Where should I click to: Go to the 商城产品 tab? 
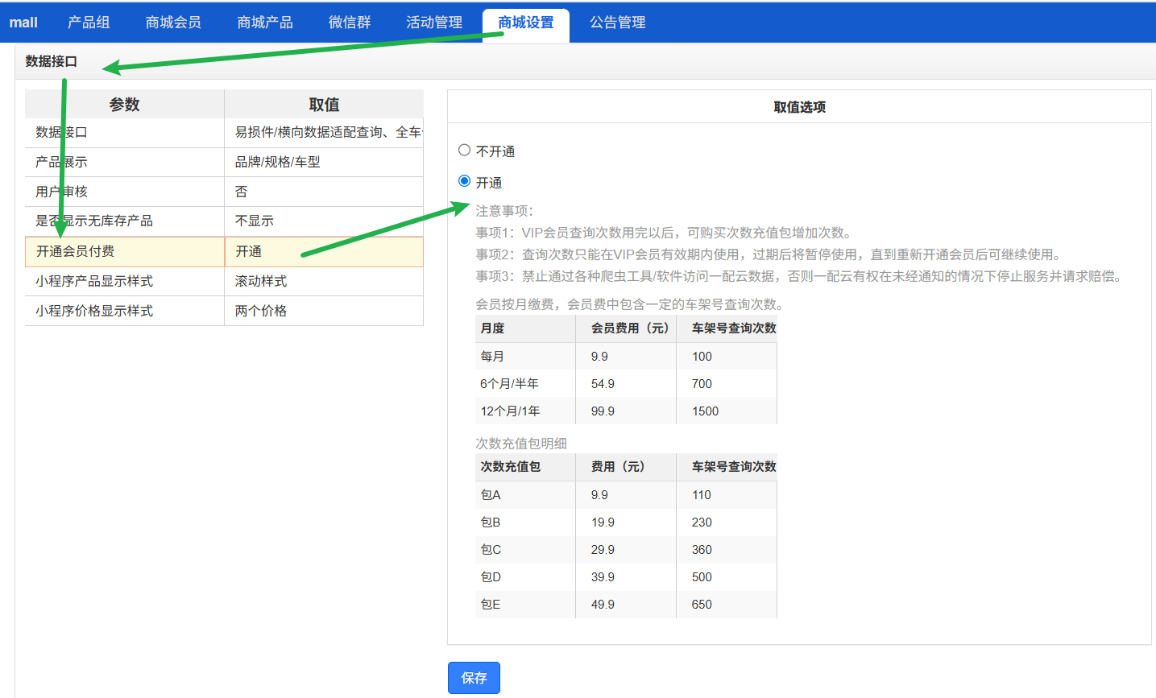click(265, 23)
